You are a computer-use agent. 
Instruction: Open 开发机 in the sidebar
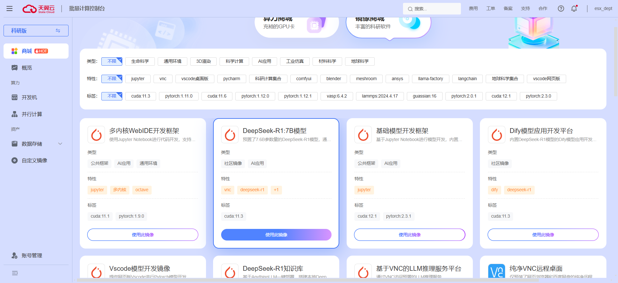tap(29, 98)
